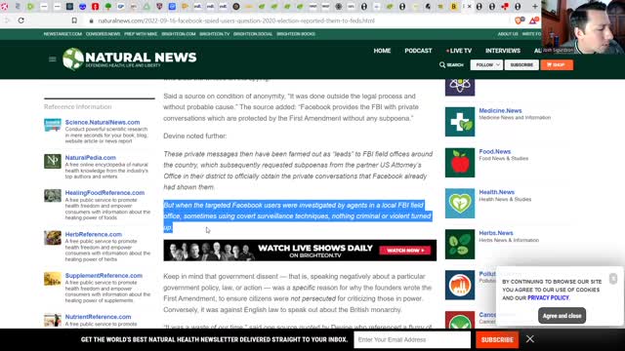Screen dimensions: 625x351
Task: Click the NaturalPedia Np icon
Action: [53, 161]
